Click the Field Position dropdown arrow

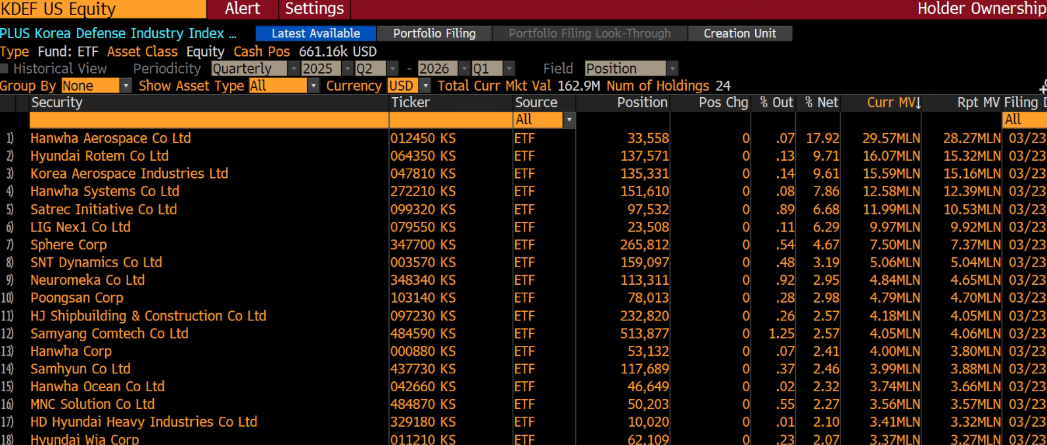(672, 69)
